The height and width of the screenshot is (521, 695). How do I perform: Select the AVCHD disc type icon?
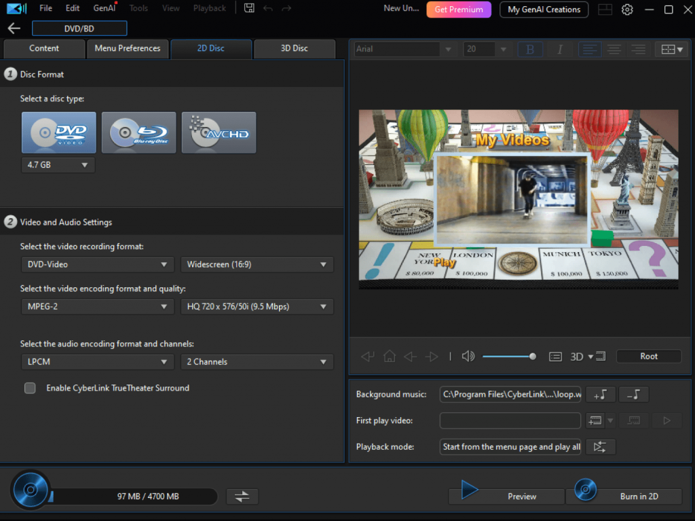pos(219,132)
